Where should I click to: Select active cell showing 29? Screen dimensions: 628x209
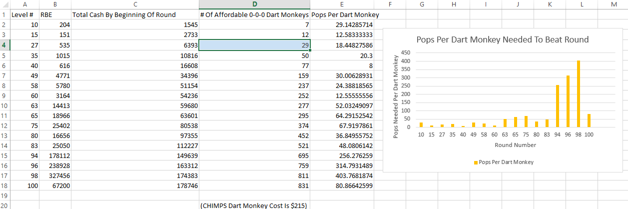tap(254, 44)
